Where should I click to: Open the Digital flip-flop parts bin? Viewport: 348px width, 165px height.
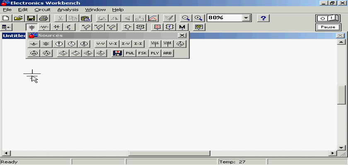[x=140, y=27]
